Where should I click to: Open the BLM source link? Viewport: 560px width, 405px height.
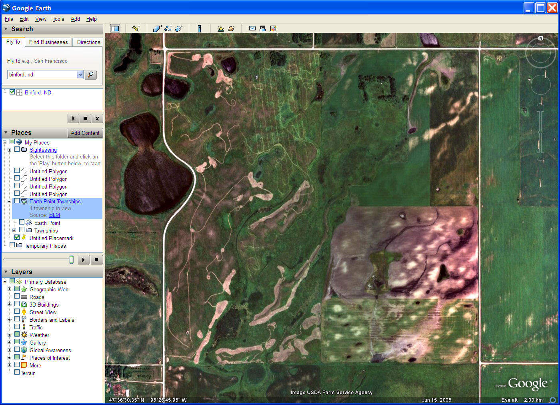tap(54, 215)
